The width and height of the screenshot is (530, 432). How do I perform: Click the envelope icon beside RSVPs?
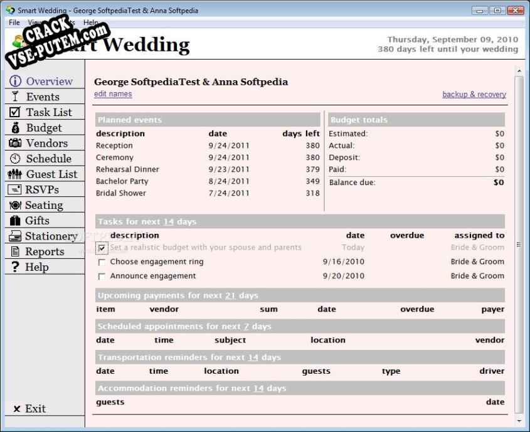[x=14, y=189]
